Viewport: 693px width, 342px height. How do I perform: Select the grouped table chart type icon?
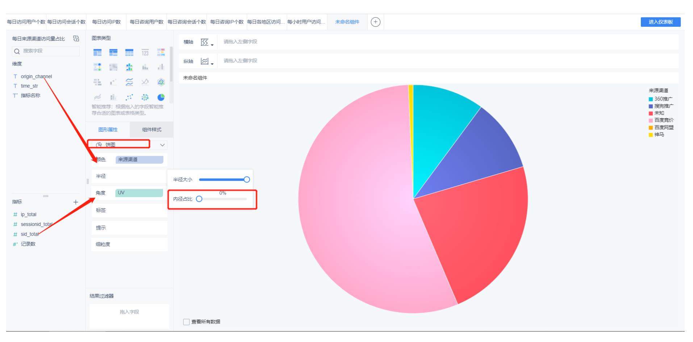[x=97, y=53]
